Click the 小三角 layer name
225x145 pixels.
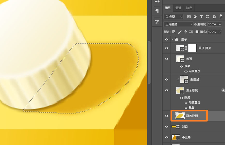(x=186, y=137)
